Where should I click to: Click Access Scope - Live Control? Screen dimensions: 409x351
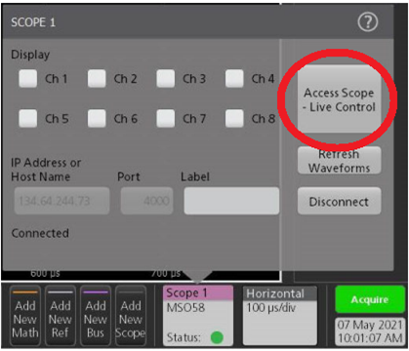(x=339, y=99)
